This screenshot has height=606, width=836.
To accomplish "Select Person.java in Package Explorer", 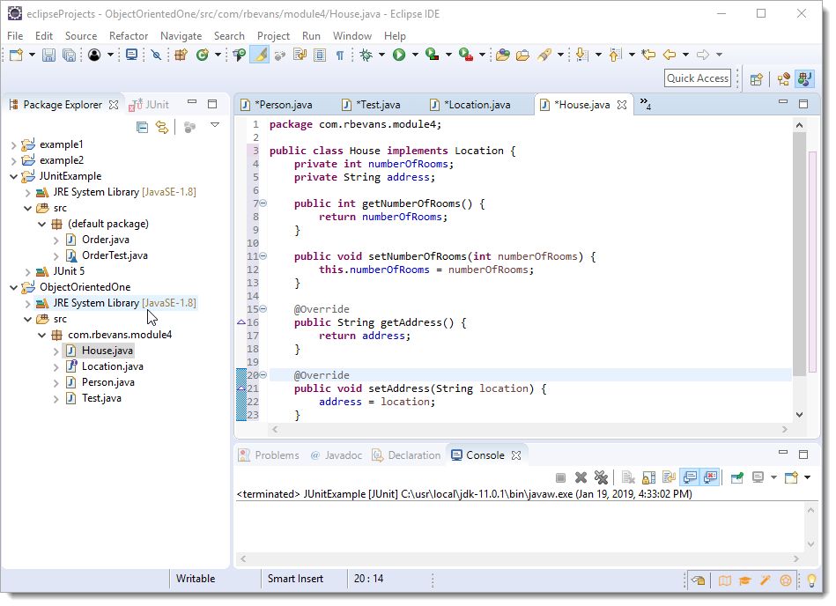I will tap(108, 382).
